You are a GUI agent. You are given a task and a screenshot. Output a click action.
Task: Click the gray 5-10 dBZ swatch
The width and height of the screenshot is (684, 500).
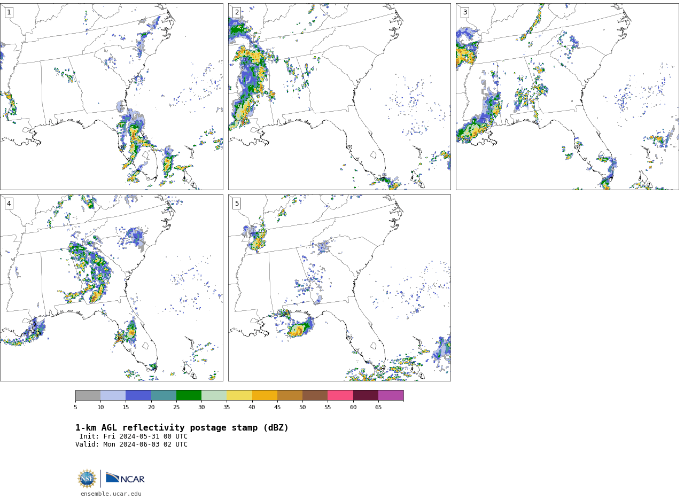coord(88,395)
